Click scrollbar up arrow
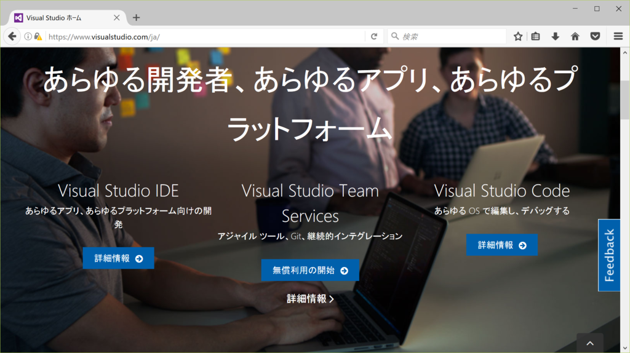Screen dimensions: 630x353 (625, 53)
